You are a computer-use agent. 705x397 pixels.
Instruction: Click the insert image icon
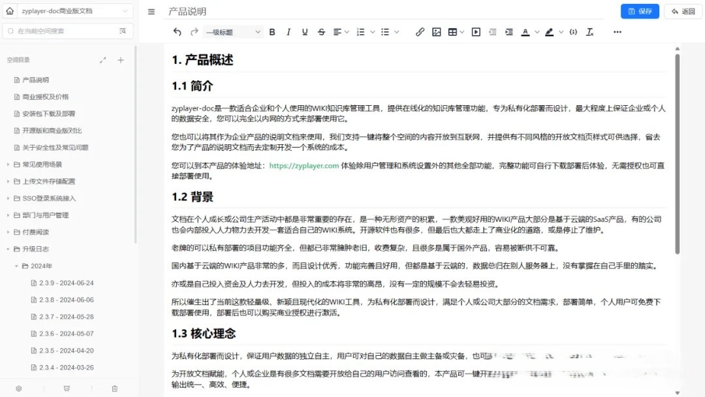tap(436, 32)
